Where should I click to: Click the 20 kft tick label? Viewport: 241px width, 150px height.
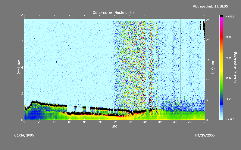tap(208, 40)
